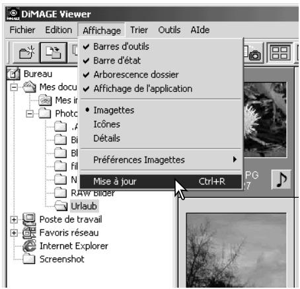The image size is (300, 289).
Task: Switch to Détails view mode
Action: (x=161, y=138)
